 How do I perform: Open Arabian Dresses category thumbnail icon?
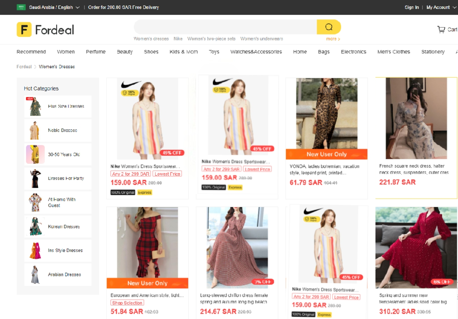coord(36,275)
